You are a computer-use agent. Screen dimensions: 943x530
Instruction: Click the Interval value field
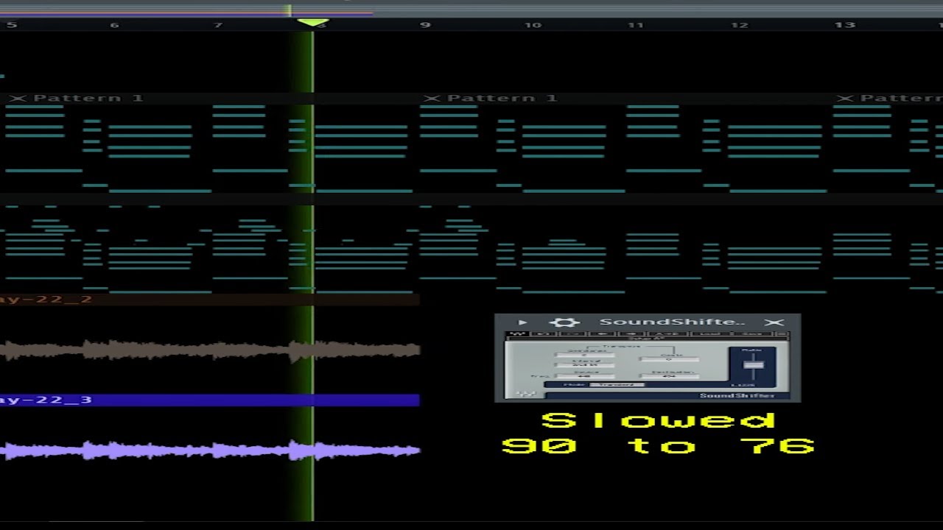(584, 365)
